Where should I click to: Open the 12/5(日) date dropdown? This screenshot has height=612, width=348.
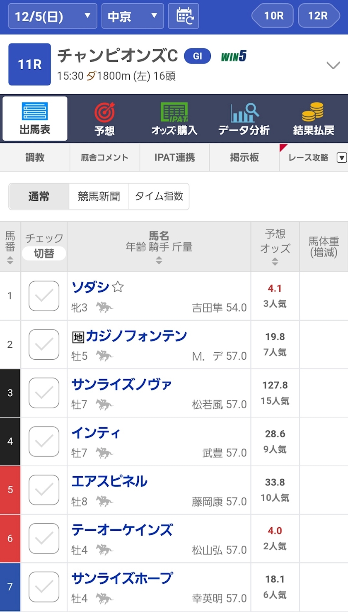point(53,16)
